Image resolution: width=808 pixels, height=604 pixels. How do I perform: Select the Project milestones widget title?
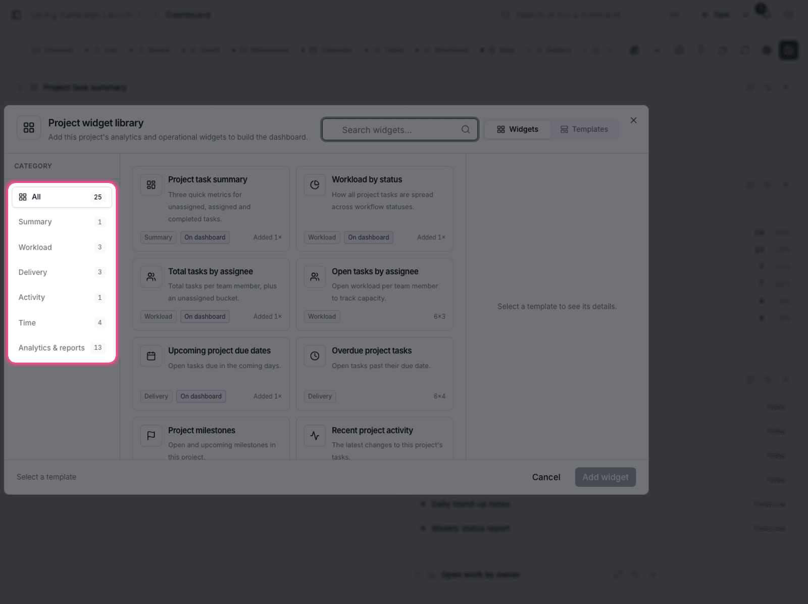[x=201, y=431]
